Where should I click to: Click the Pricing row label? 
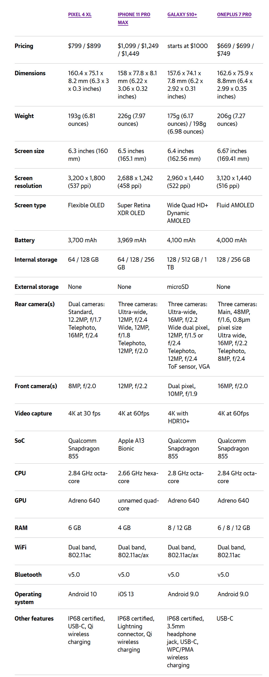point(24,46)
